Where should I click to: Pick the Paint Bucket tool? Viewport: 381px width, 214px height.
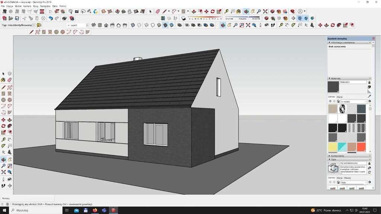[3, 80]
